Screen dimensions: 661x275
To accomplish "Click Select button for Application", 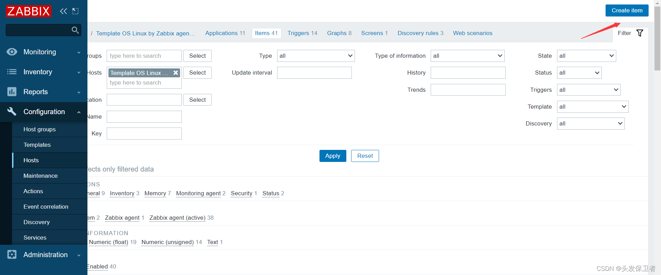I will coord(197,100).
